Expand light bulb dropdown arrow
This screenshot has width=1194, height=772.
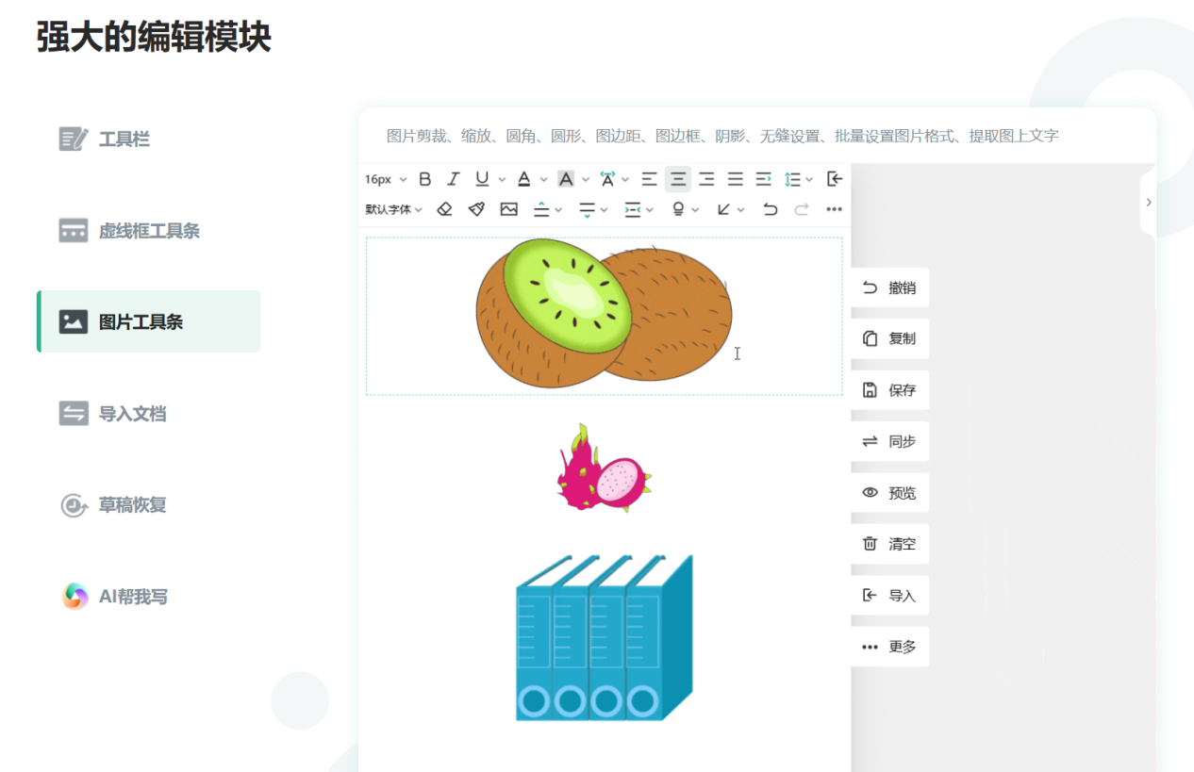pyautogui.click(x=695, y=209)
